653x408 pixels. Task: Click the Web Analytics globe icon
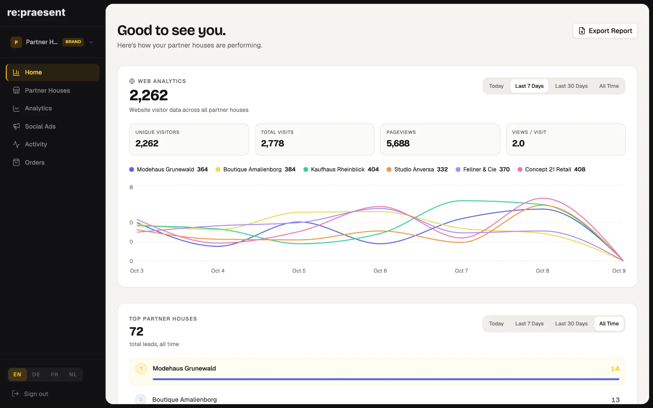click(132, 81)
